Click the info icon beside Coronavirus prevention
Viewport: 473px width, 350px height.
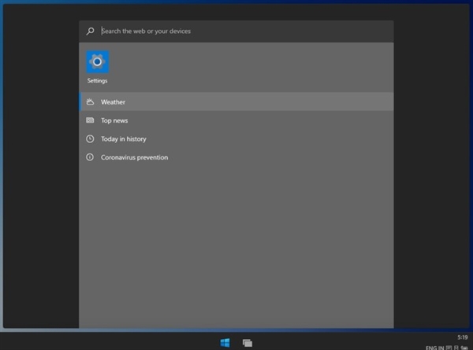[x=91, y=157]
